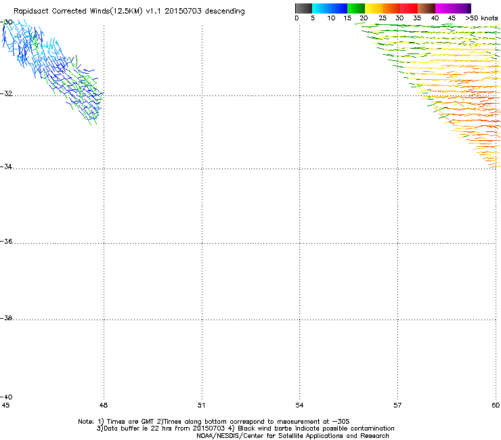The image size is (501, 440).
Task: Click the green 15-20 knots color segment
Action: point(356,8)
